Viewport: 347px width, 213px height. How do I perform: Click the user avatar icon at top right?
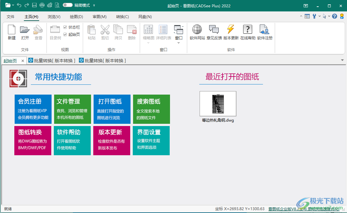pyautogui.click(x=342, y=16)
